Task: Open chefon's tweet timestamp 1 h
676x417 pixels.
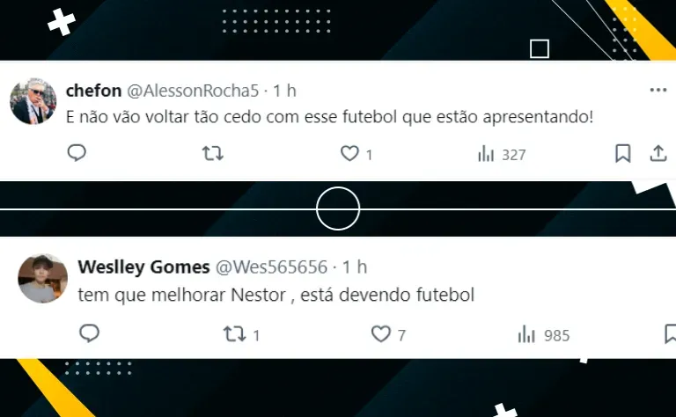Action: tap(284, 91)
